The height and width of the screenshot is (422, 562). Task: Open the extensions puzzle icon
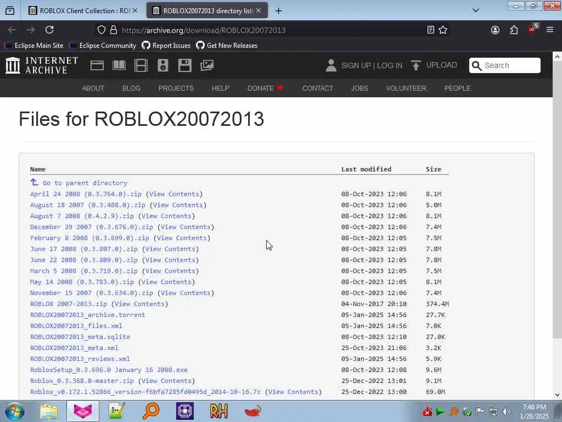(514, 30)
